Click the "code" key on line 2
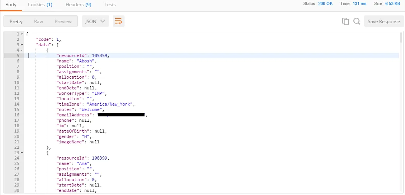Viewport: 405px width, 195px height. click(x=44, y=40)
